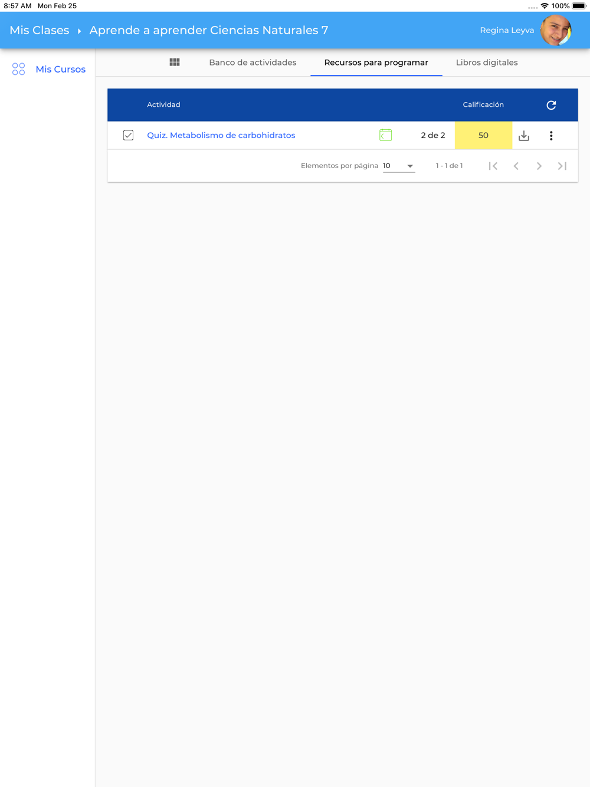Click the Aprende a aprender Ciencias Naturales 7 title

pyautogui.click(x=209, y=30)
